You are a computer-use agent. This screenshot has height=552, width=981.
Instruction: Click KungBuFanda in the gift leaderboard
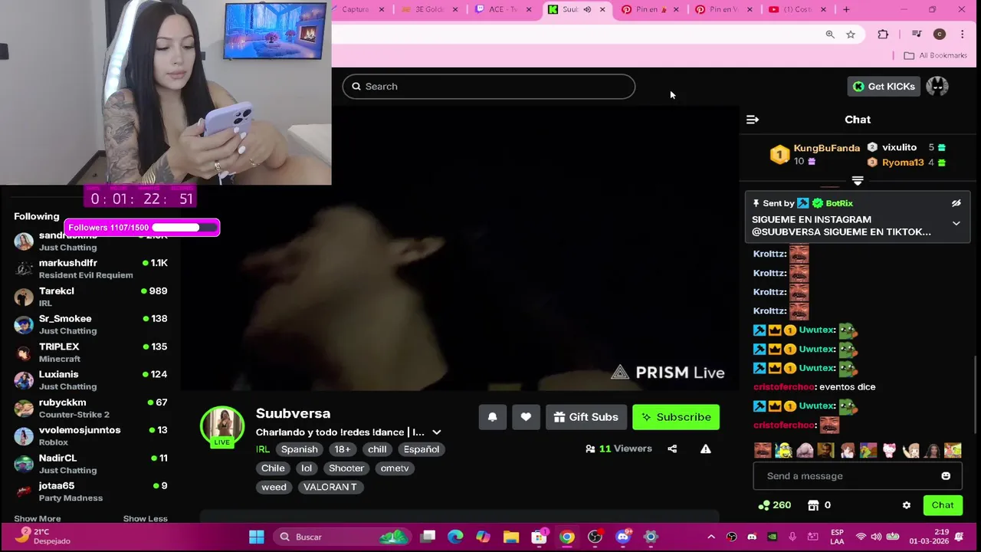click(x=826, y=148)
